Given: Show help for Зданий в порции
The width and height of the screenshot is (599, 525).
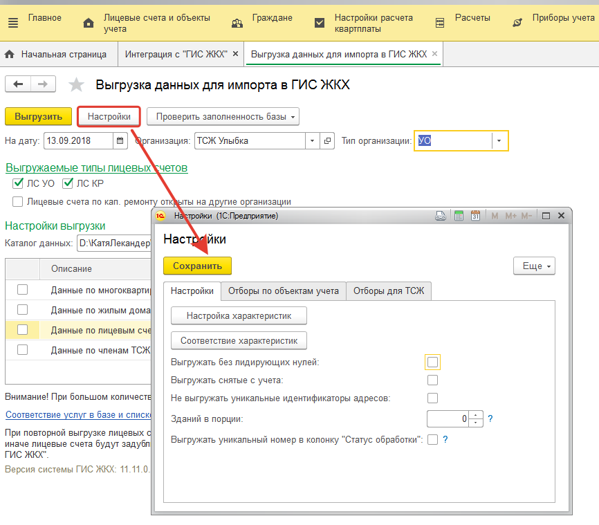Looking at the screenshot, I should (490, 418).
